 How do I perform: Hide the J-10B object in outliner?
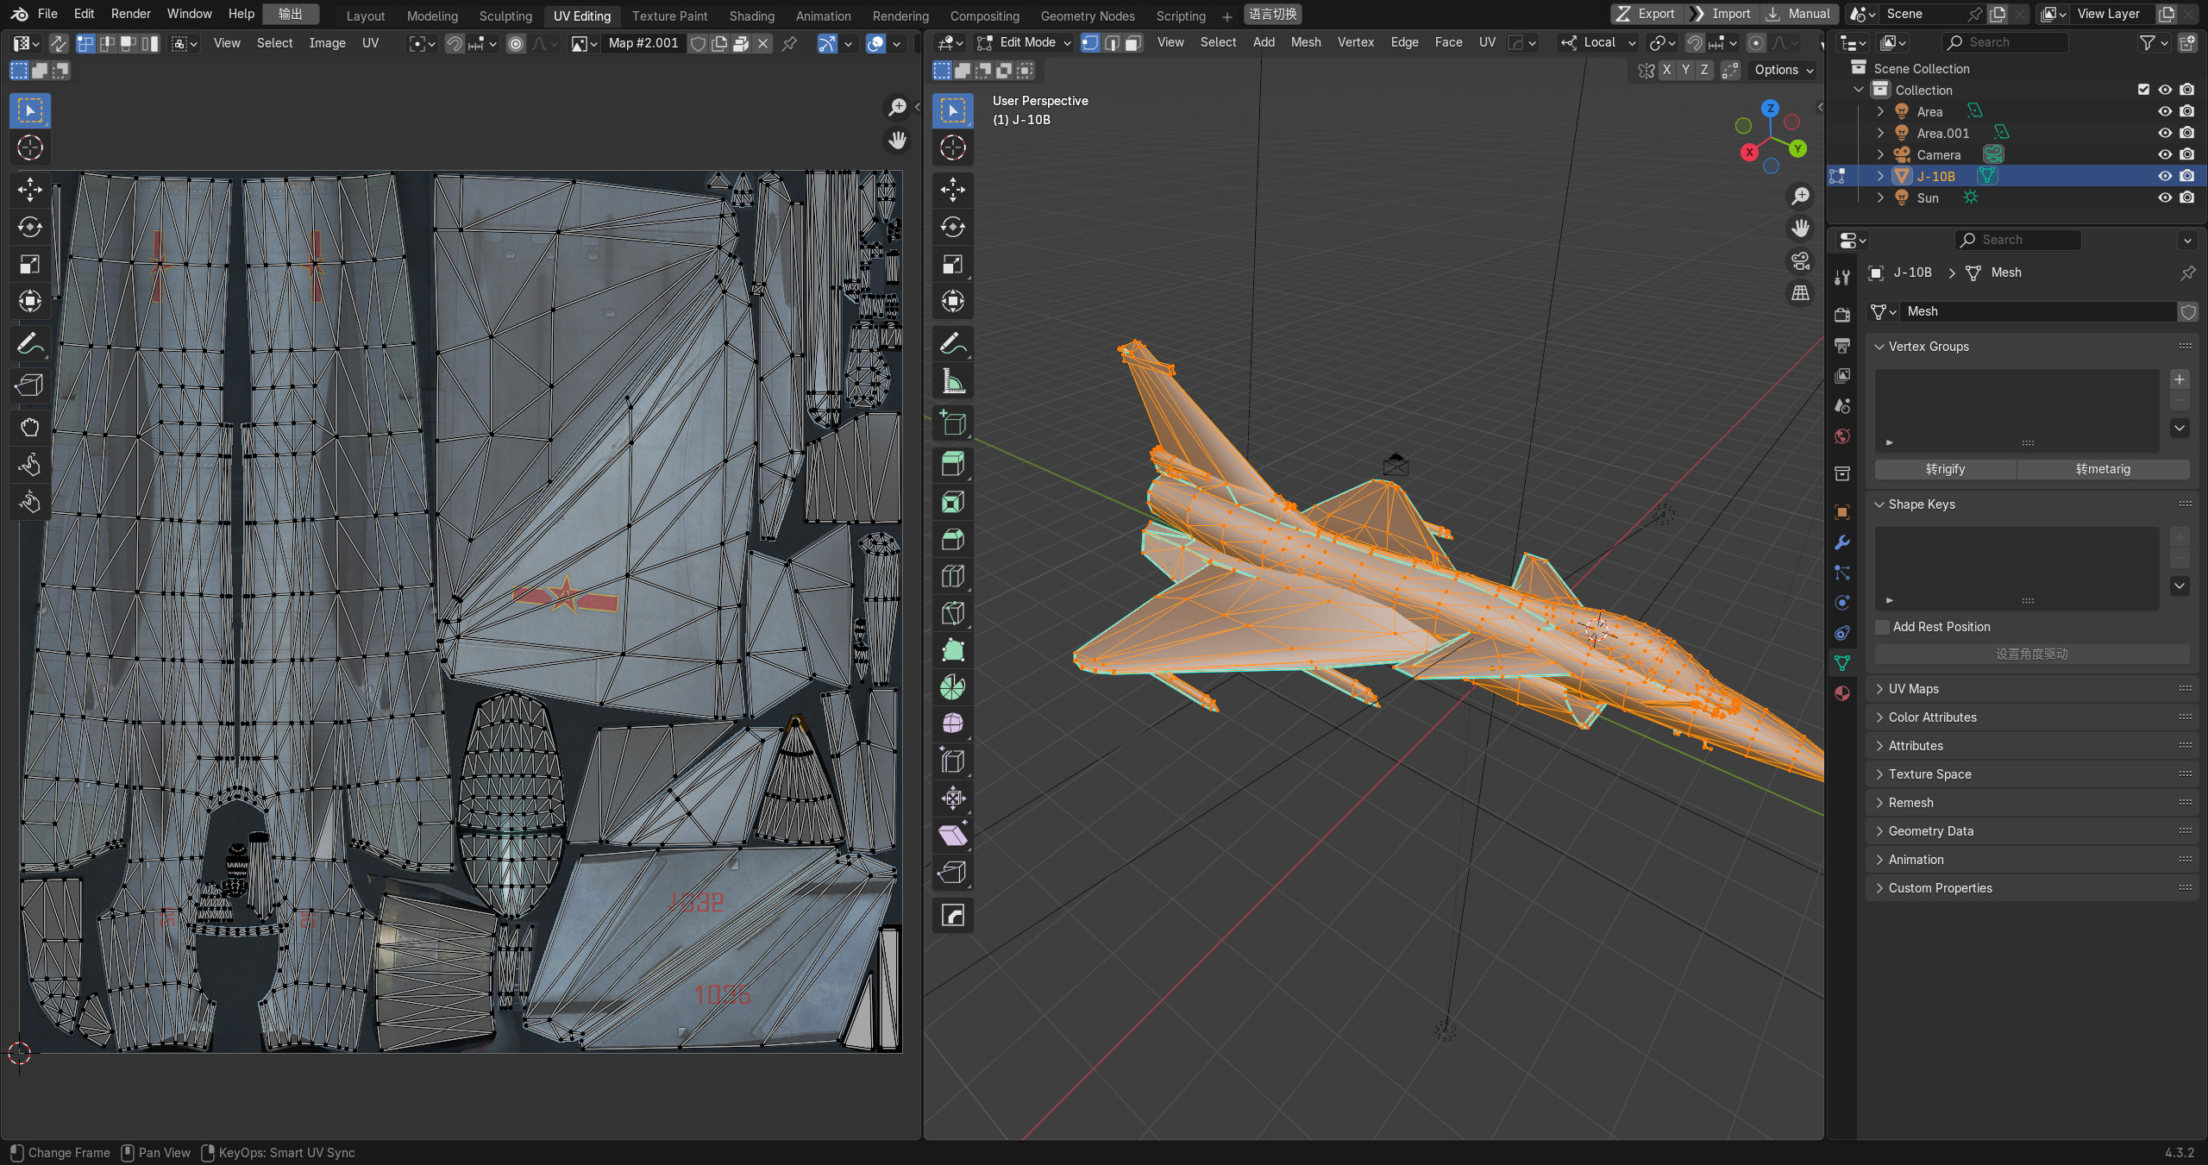pyautogui.click(x=2165, y=176)
